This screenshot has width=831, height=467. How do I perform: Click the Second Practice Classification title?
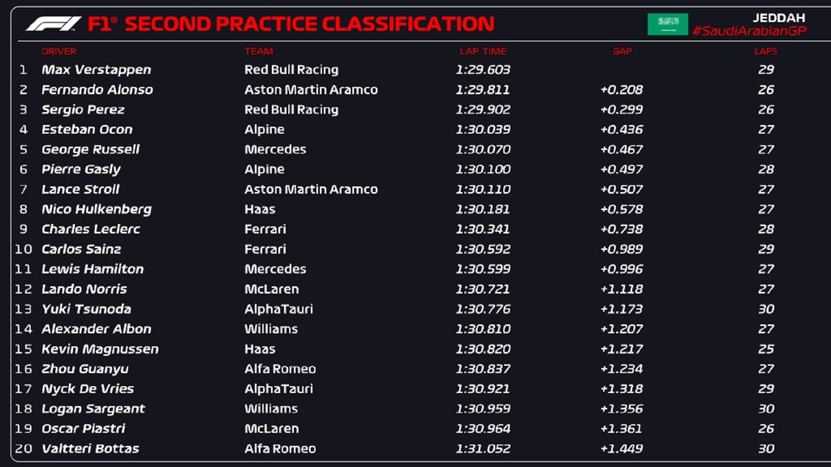click(x=309, y=24)
